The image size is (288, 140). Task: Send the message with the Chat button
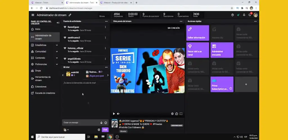[105, 130]
